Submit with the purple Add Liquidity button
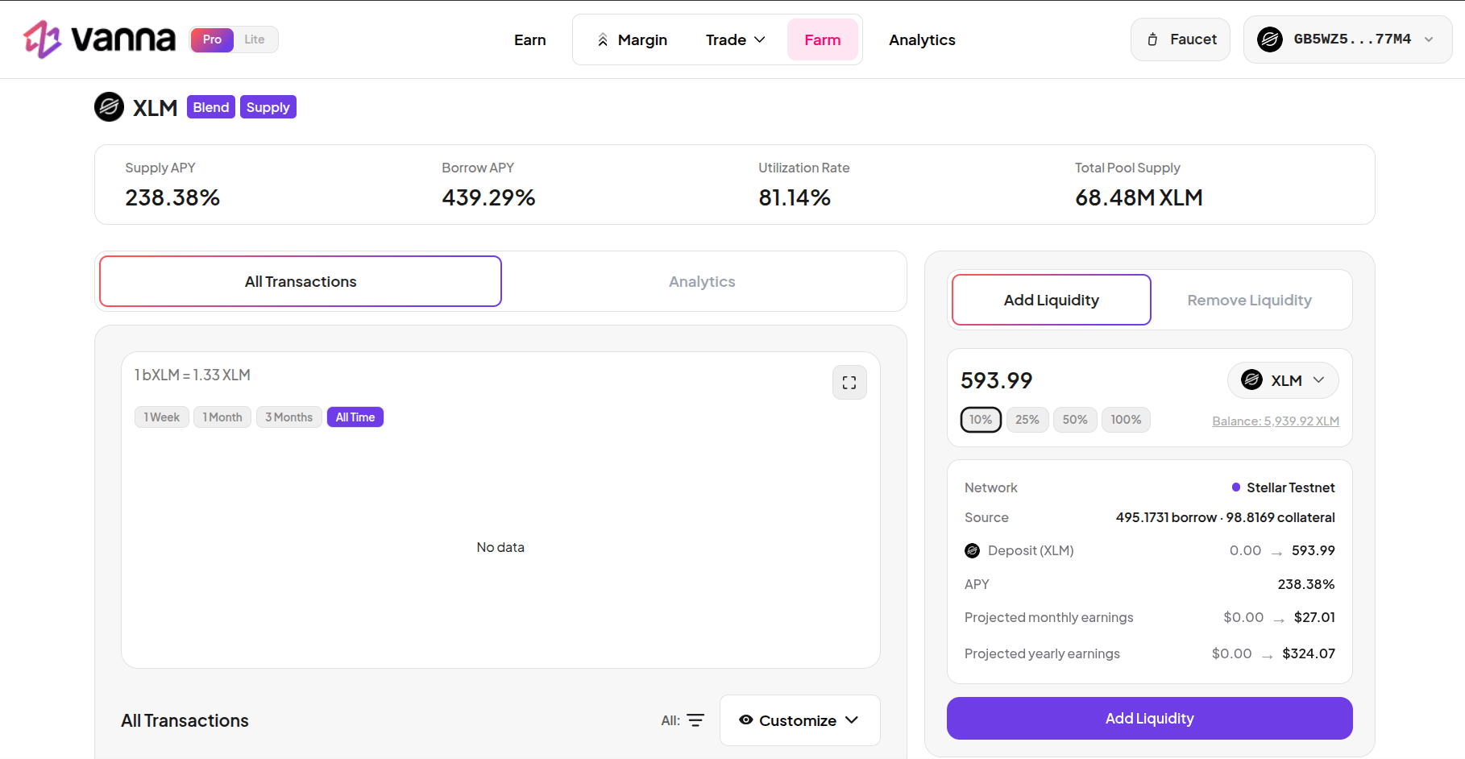Viewport: 1465px width, 759px height. coord(1150,718)
